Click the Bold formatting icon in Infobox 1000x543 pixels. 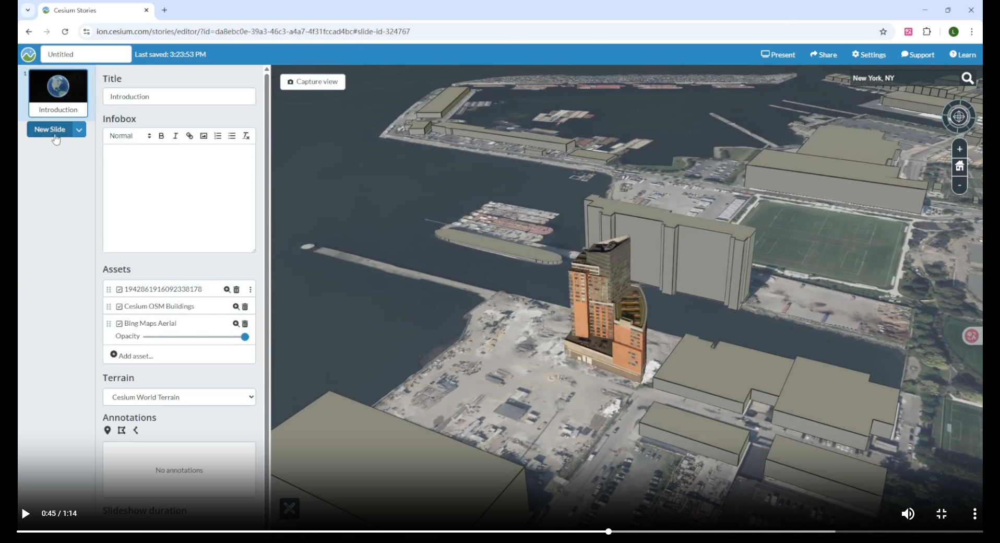pos(161,136)
